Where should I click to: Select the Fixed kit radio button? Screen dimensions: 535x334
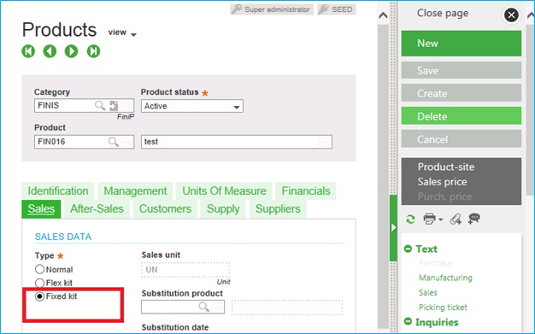coord(39,296)
